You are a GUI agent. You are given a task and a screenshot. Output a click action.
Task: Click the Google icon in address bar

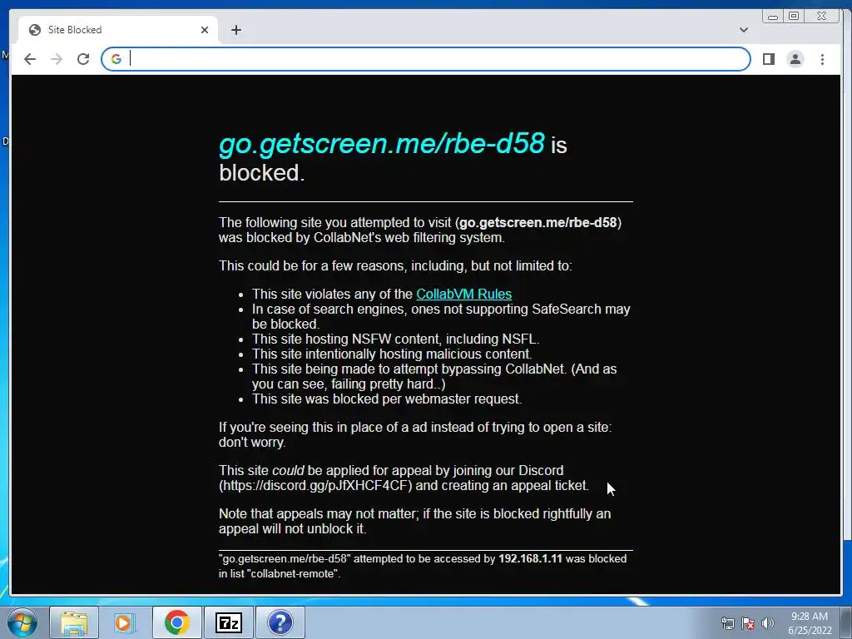116,59
